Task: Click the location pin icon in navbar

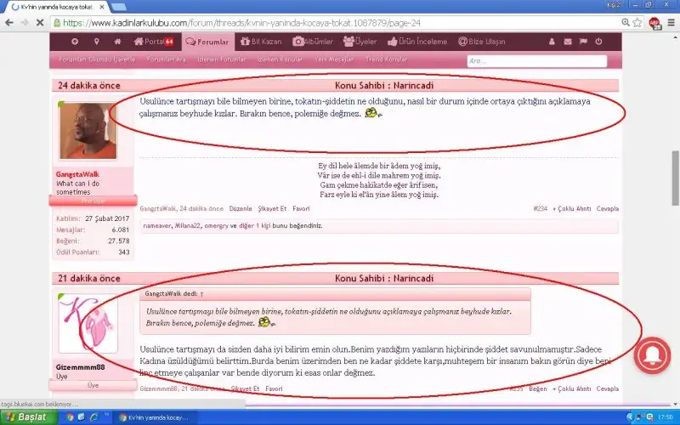Action: tap(96, 41)
